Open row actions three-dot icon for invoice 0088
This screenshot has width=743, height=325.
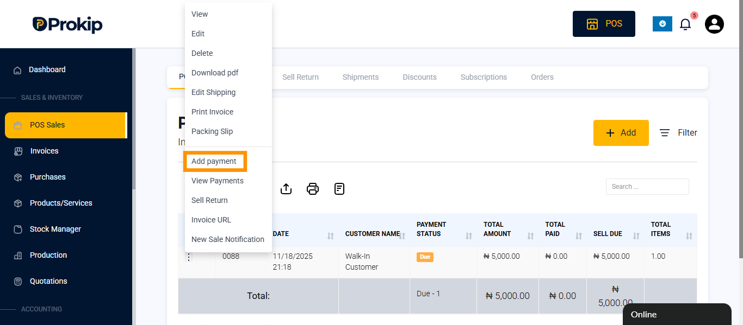[189, 257]
